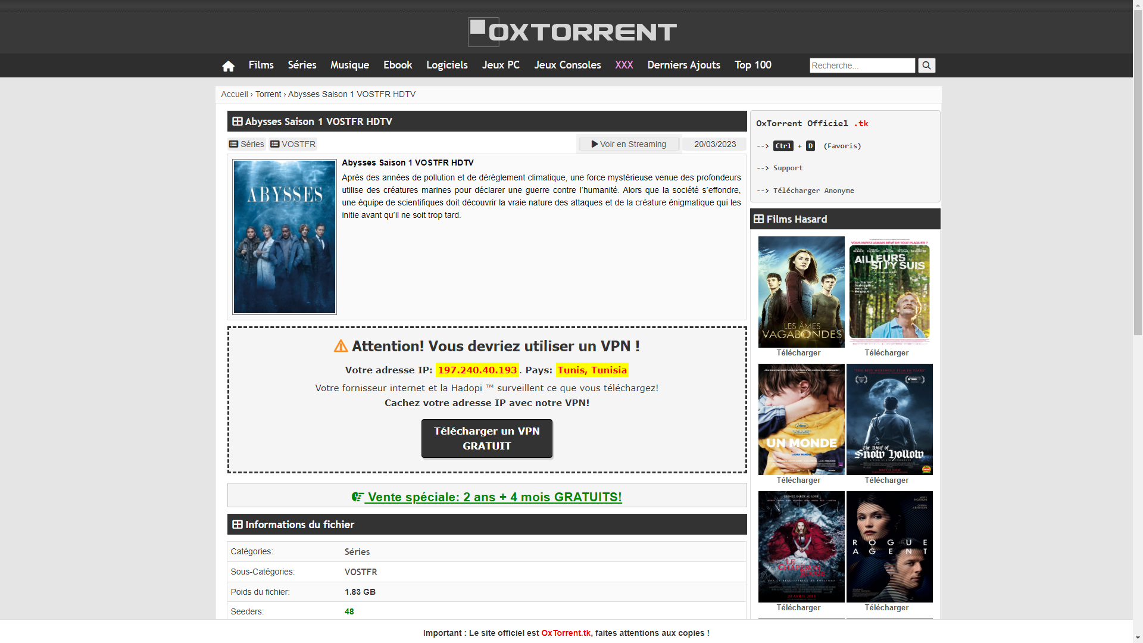Open the Ebook section
The height and width of the screenshot is (643, 1143).
click(x=398, y=65)
